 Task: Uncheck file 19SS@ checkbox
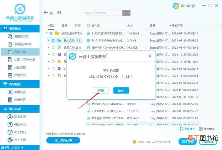tap(88, 104)
